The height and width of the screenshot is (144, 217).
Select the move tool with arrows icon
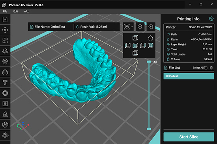coord(5,30)
